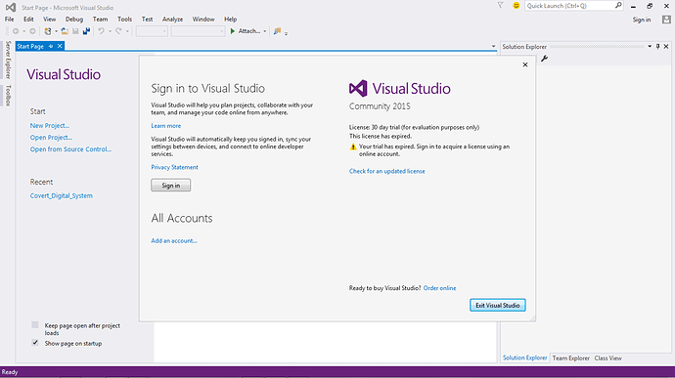Click the account avatar icon beside Sign in
Viewport: 675px width, 378px height.
coord(666,20)
